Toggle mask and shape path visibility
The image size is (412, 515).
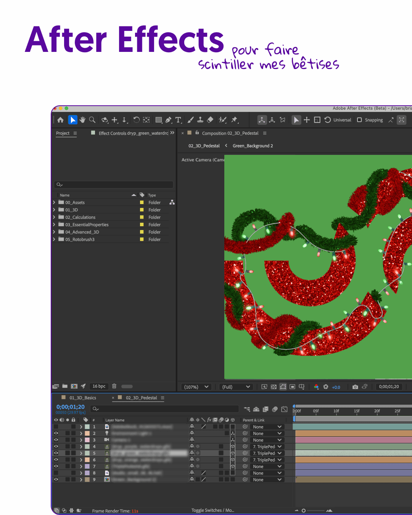[x=283, y=387]
